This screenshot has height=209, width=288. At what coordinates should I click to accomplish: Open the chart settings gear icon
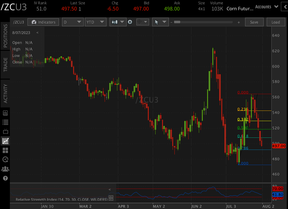click(x=130, y=22)
